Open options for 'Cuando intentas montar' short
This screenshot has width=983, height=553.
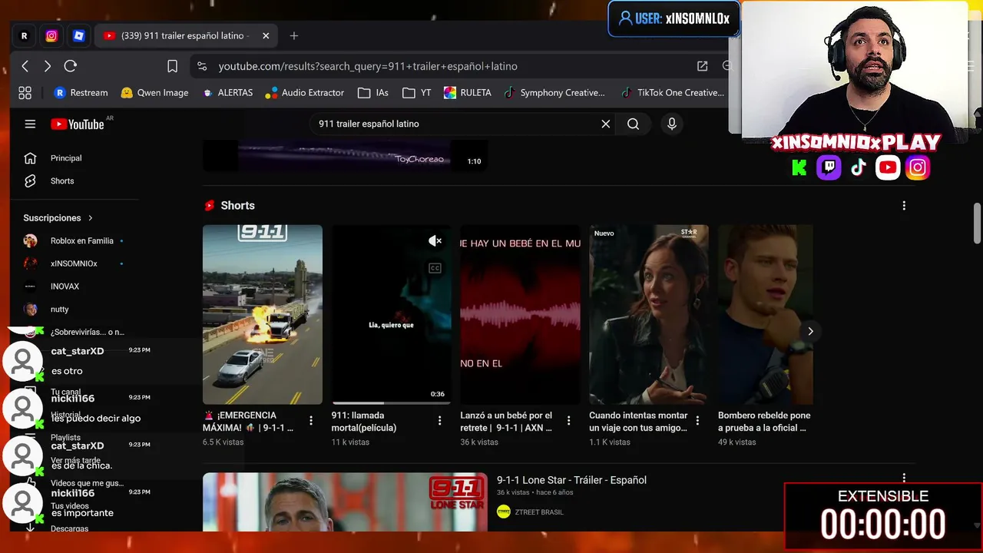point(698,421)
